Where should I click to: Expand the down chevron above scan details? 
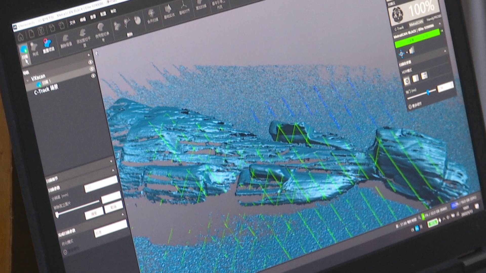coord(111,161)
